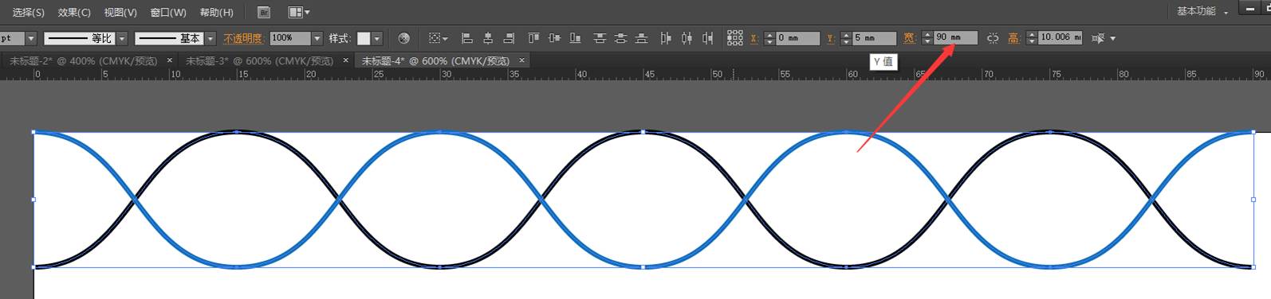Expand the basic brush definition dropdown
This screenshot has width=1271, height=299.
click(x=211, y=38)
